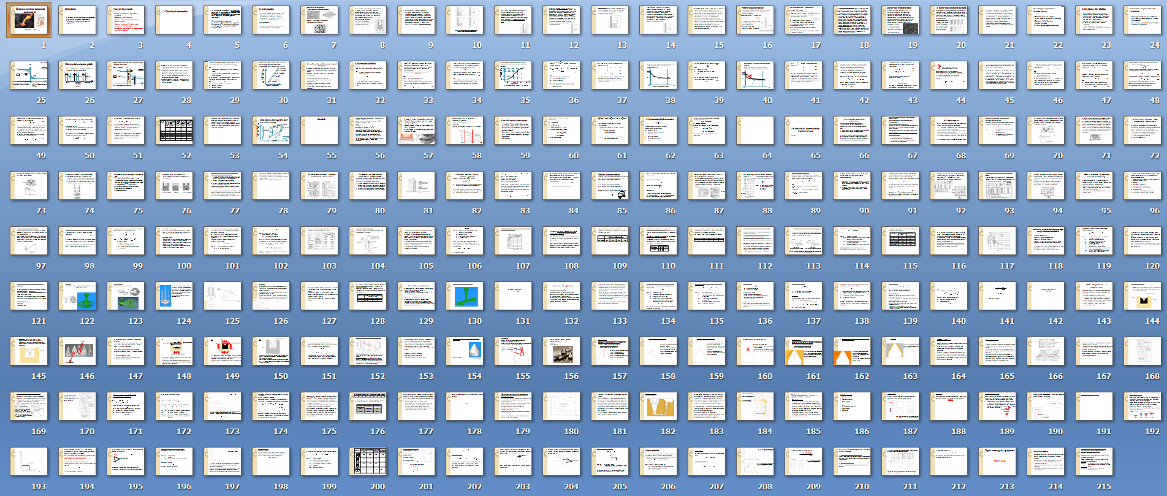Image resolution: width=1167 pixels, height=496 pixels.
Task: Select slide thumbnail 200 with grid table
Action: tap(368, 462)
